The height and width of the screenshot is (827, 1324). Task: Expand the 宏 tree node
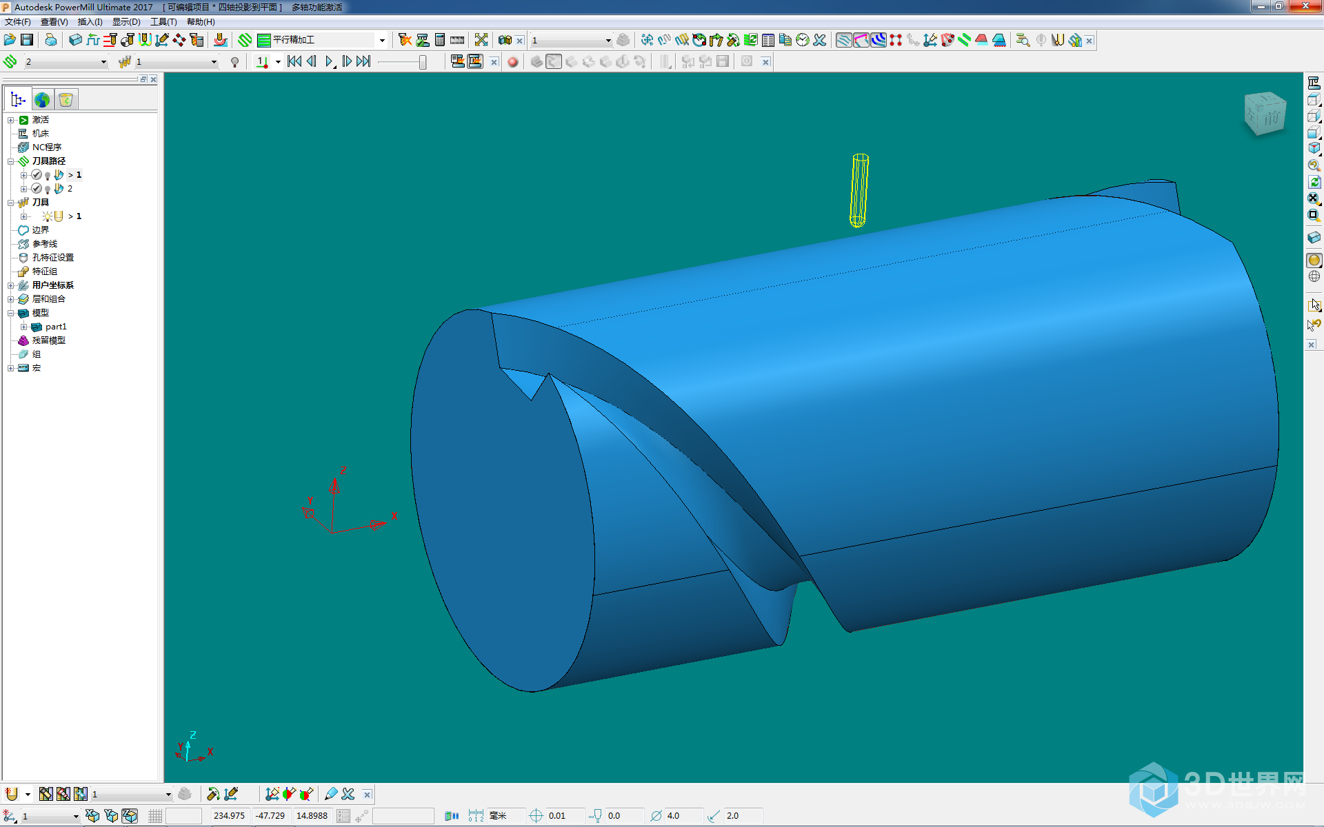click(10, 368)
